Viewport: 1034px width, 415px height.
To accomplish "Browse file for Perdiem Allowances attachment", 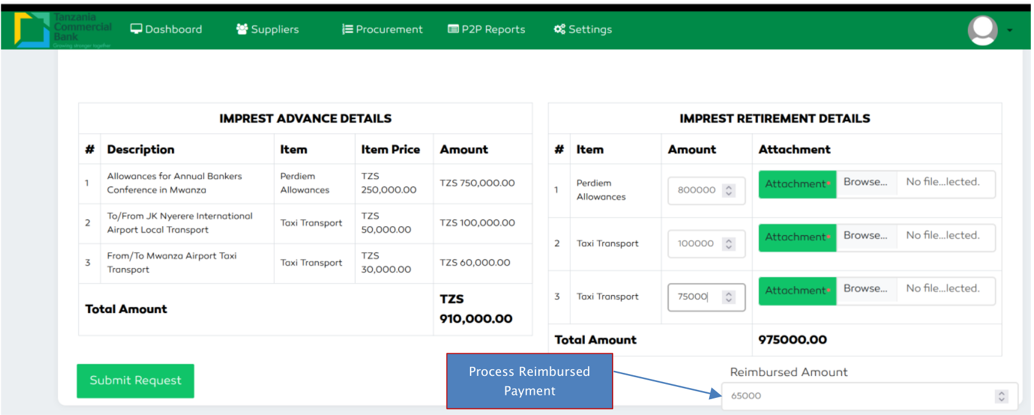I will pyautogui.click(x=865, y=182).
